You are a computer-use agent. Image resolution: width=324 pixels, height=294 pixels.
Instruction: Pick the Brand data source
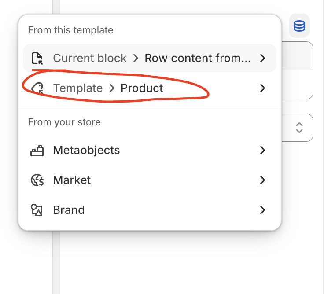69,210
